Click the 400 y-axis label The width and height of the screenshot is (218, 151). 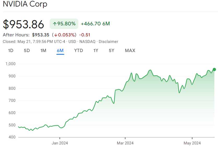(12, 137)
